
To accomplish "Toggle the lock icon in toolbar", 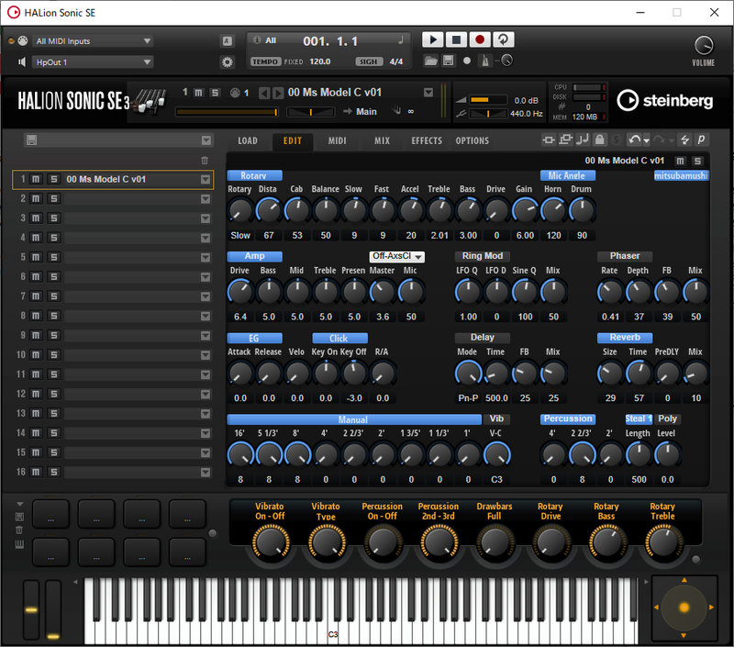I will coord(600,139).
